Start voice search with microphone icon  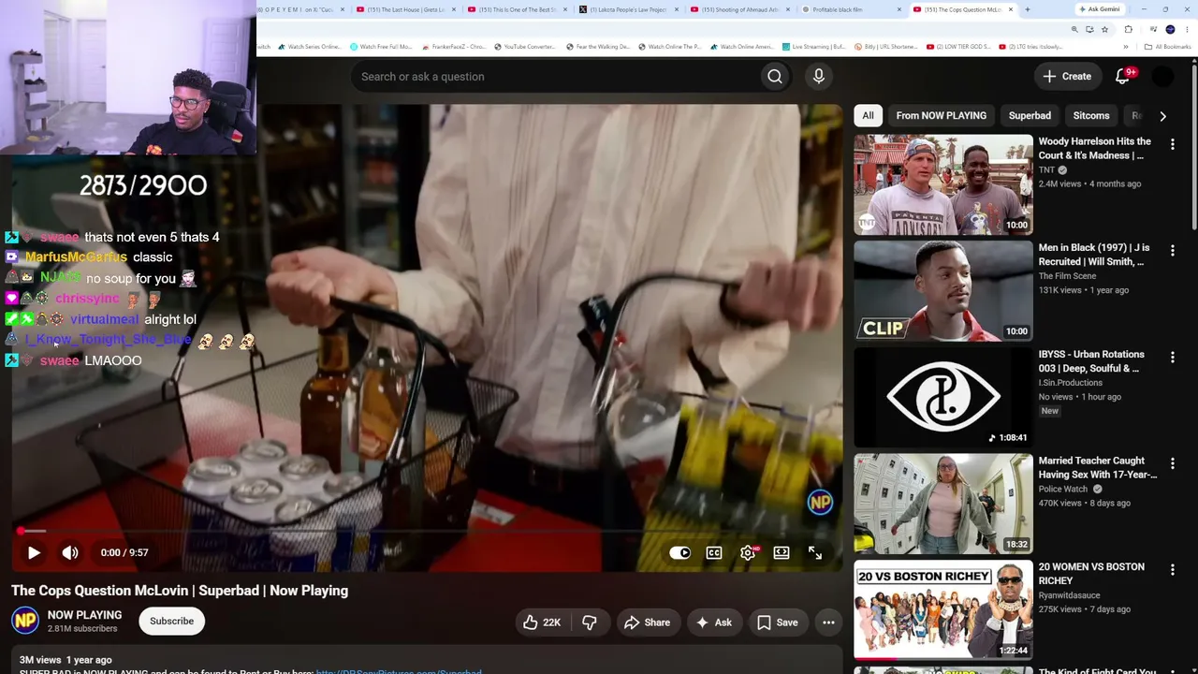coord(819,77)
